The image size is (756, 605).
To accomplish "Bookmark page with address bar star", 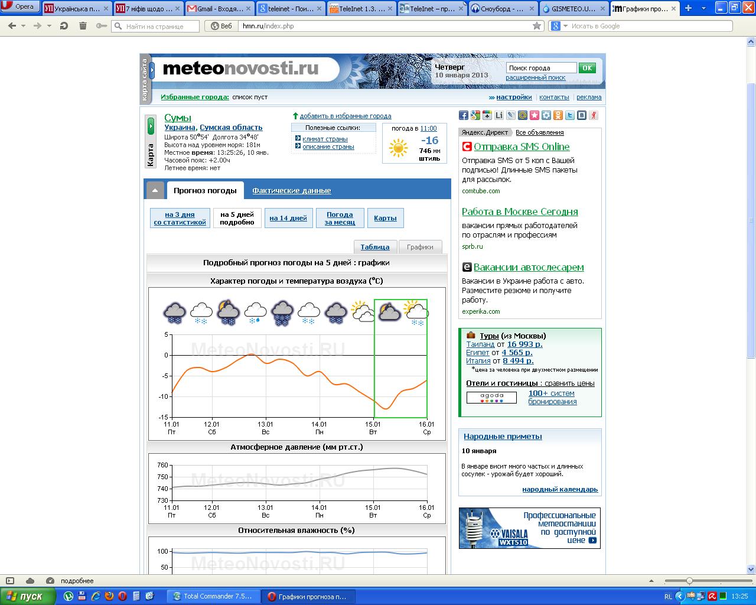I will 536,26.
